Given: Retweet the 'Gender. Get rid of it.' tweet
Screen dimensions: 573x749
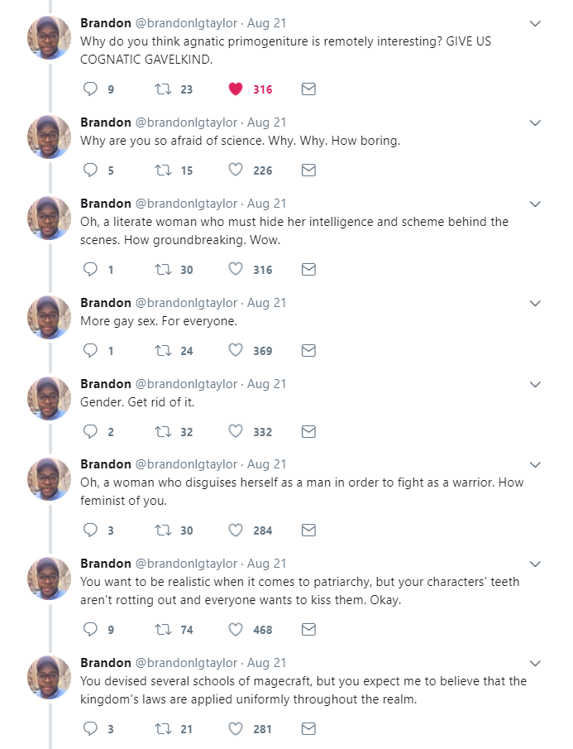Looking at the screenshot, I should [x=162, y=432].
